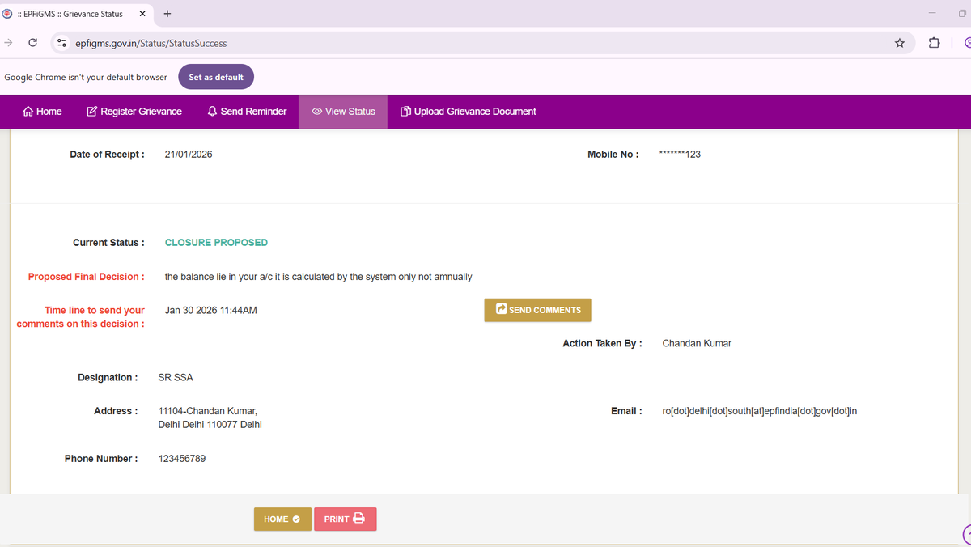This screenshot has height=547, width=971.
Task: Click the date 21/01/2026
Action: 189,155
